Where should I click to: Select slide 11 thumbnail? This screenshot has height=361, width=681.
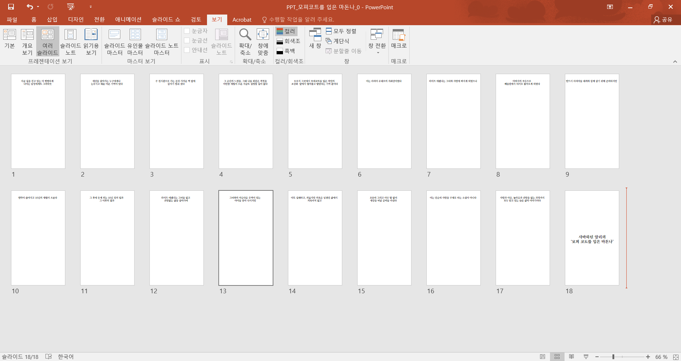107,238
